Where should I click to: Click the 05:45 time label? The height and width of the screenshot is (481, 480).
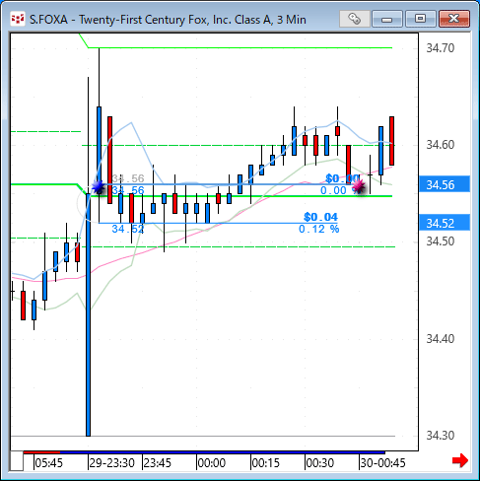48,463
